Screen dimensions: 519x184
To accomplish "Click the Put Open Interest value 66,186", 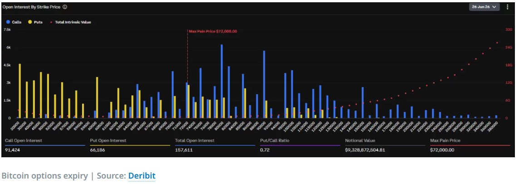I will (97, 150).
